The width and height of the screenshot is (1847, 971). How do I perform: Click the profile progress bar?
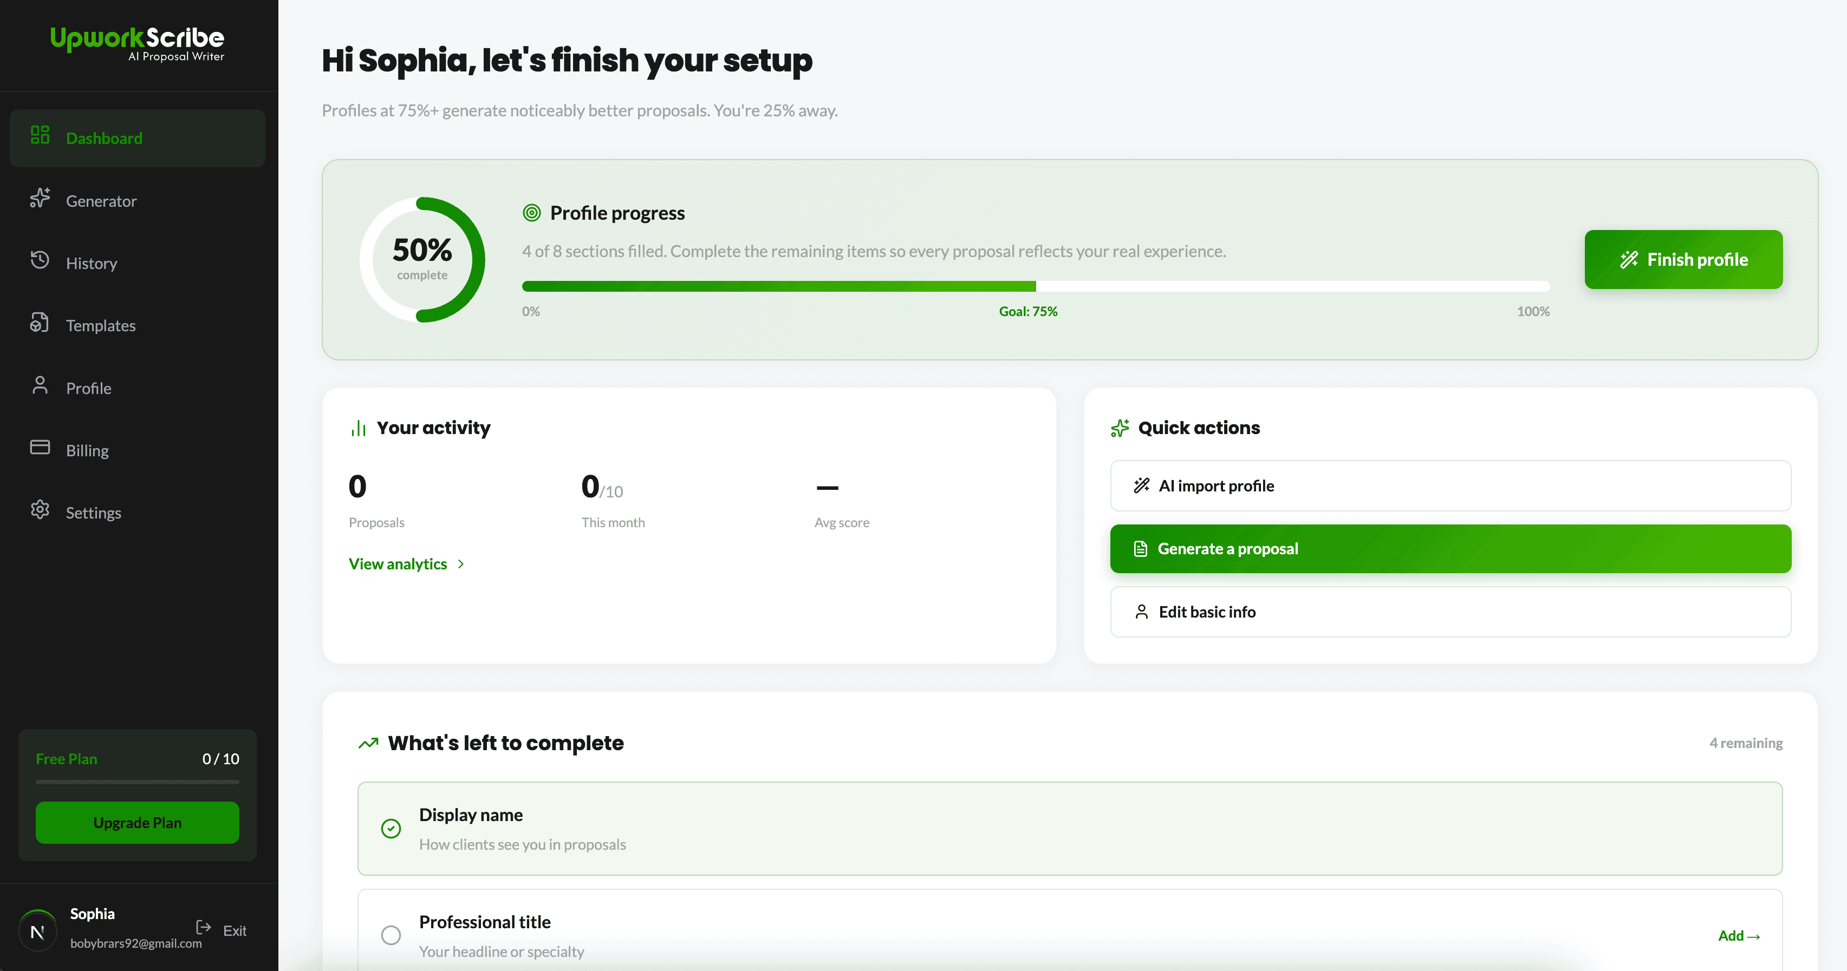tap(1036, 286)
